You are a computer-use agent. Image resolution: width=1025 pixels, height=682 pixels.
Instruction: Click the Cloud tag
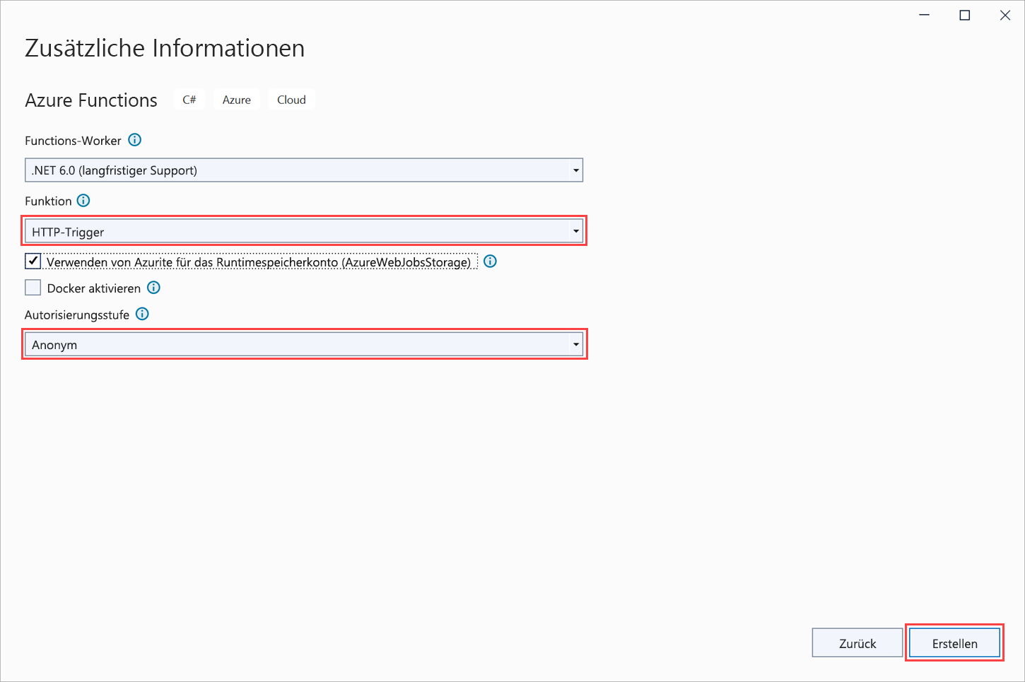[291, 100]
